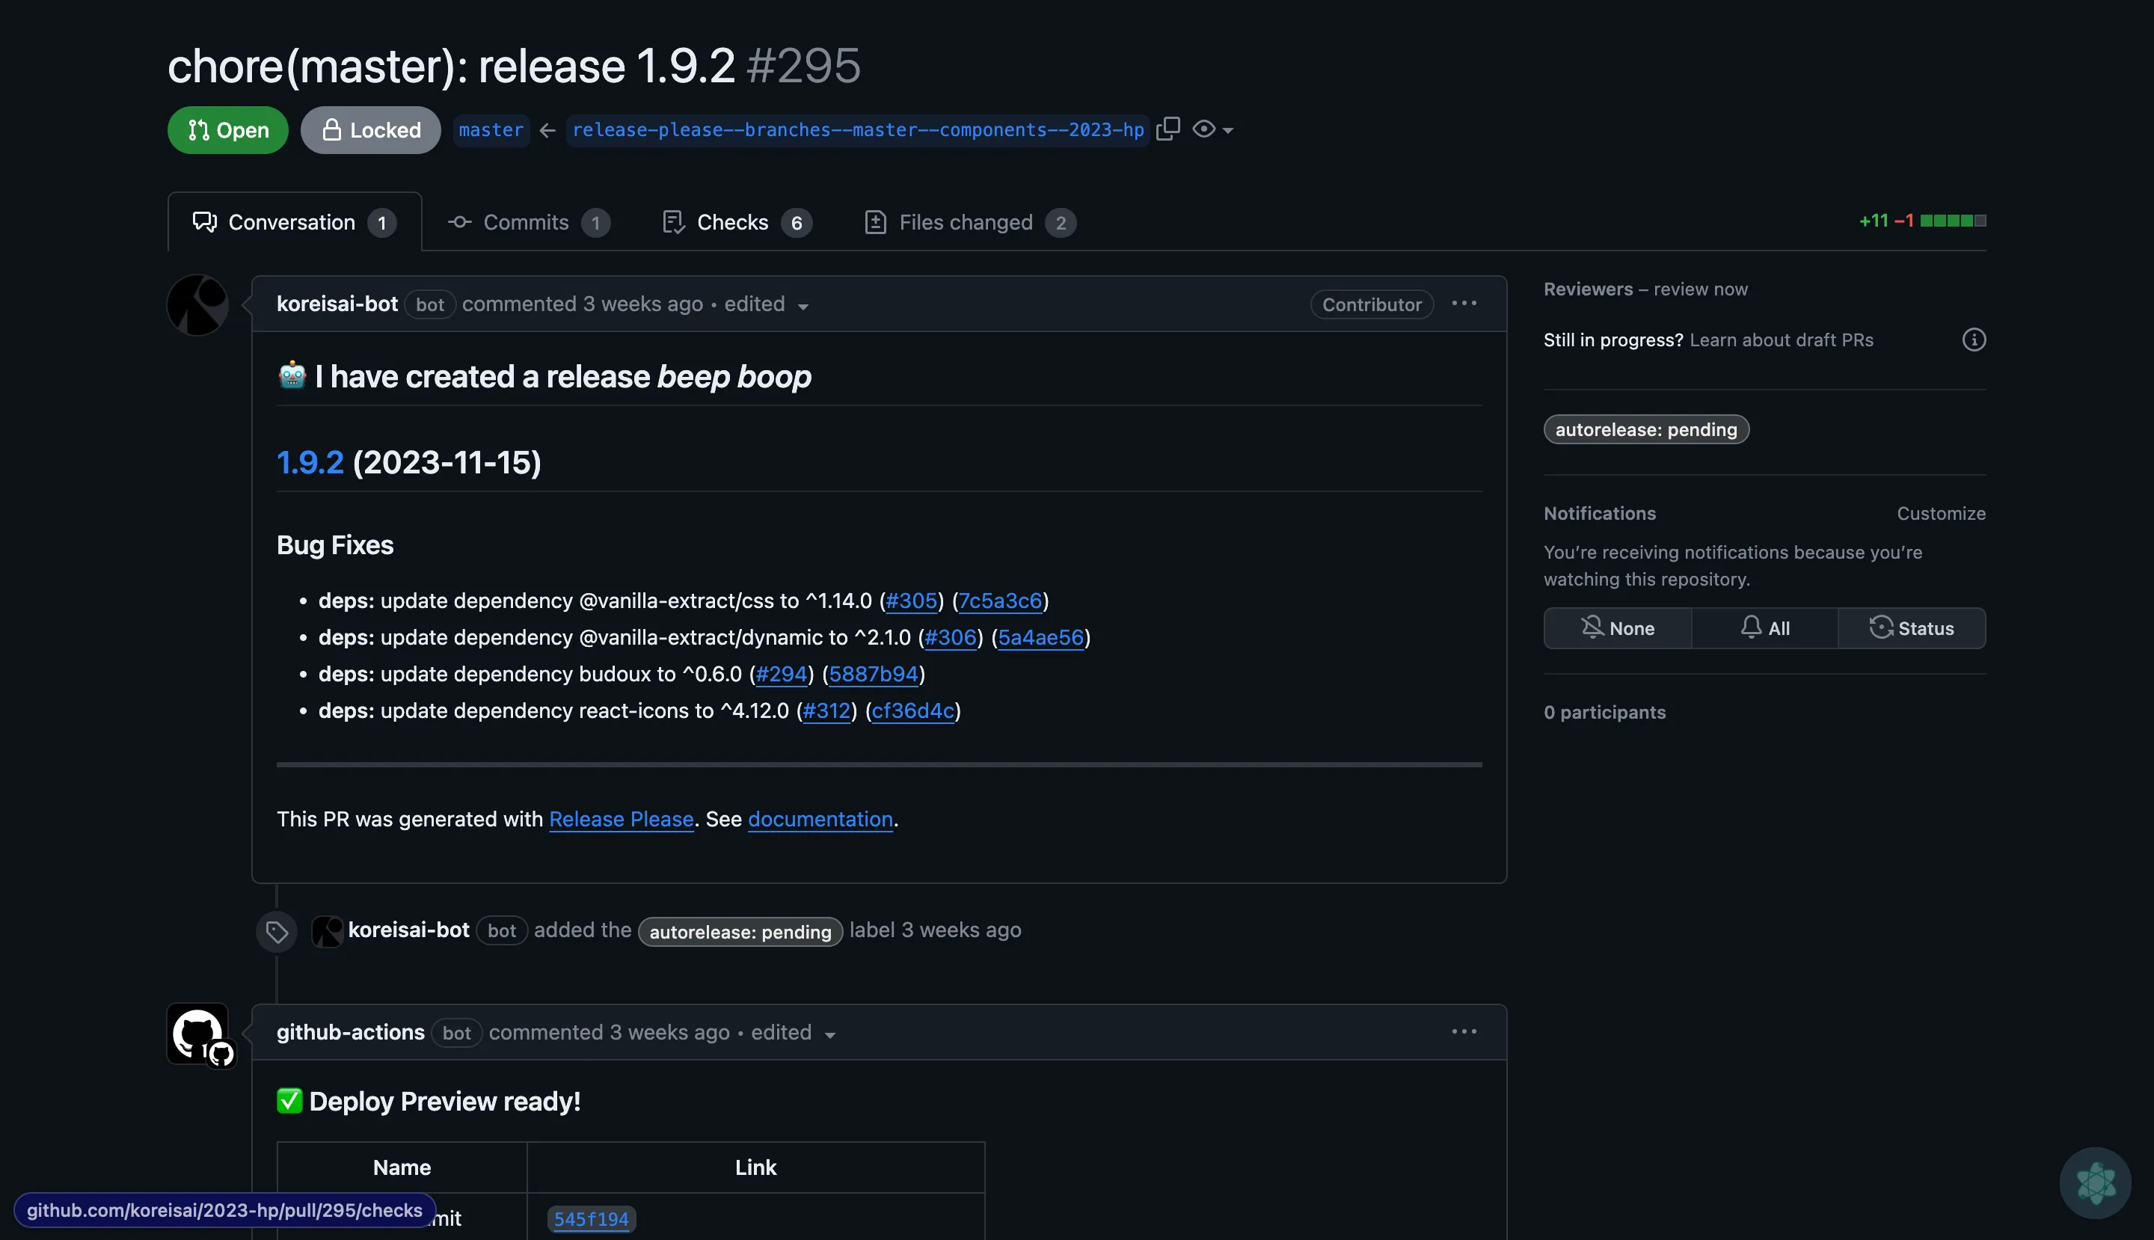Copy the head branch name icon
Image resolution: width=2154 pixels, height=1240 pixels.
1167,129
